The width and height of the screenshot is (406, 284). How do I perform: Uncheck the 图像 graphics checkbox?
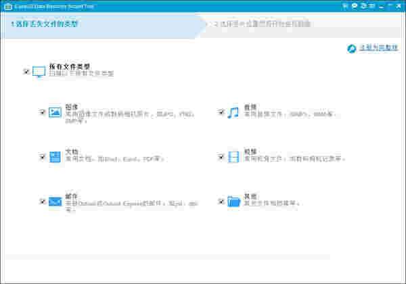[42, 112]
